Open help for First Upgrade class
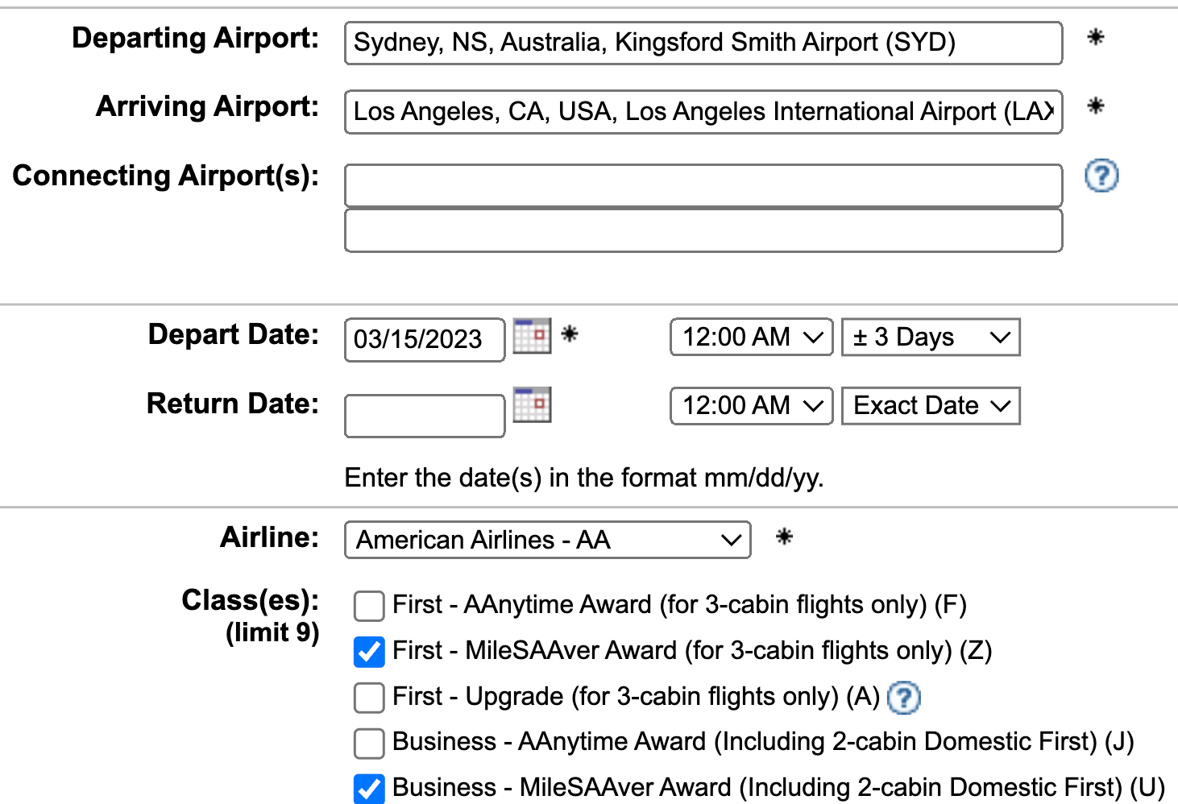The width and height of the screenshot is (1178, 804). point(904,698)
